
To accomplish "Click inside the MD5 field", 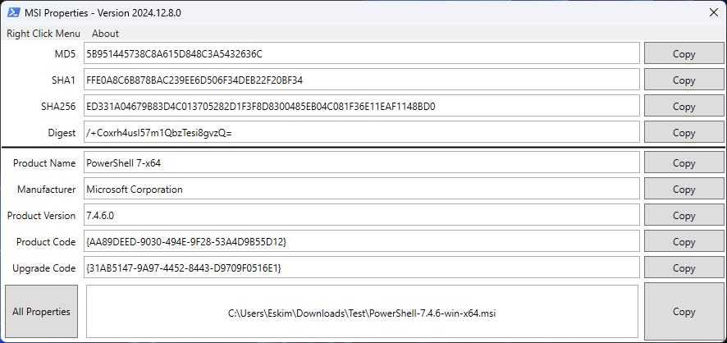I will pyautogui.click(x=362, y=54).
